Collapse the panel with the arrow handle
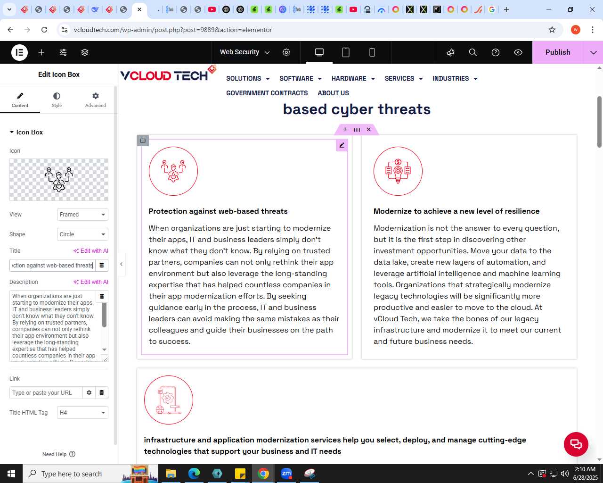The image size is (603, 483). [x=121, y=264]
